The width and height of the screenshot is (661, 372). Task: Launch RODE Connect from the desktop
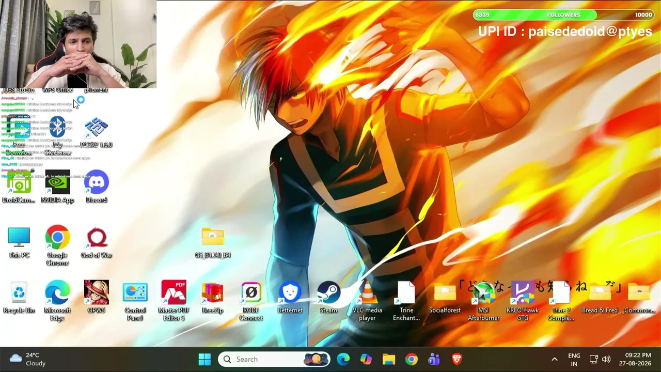click(x=251, y=301)
